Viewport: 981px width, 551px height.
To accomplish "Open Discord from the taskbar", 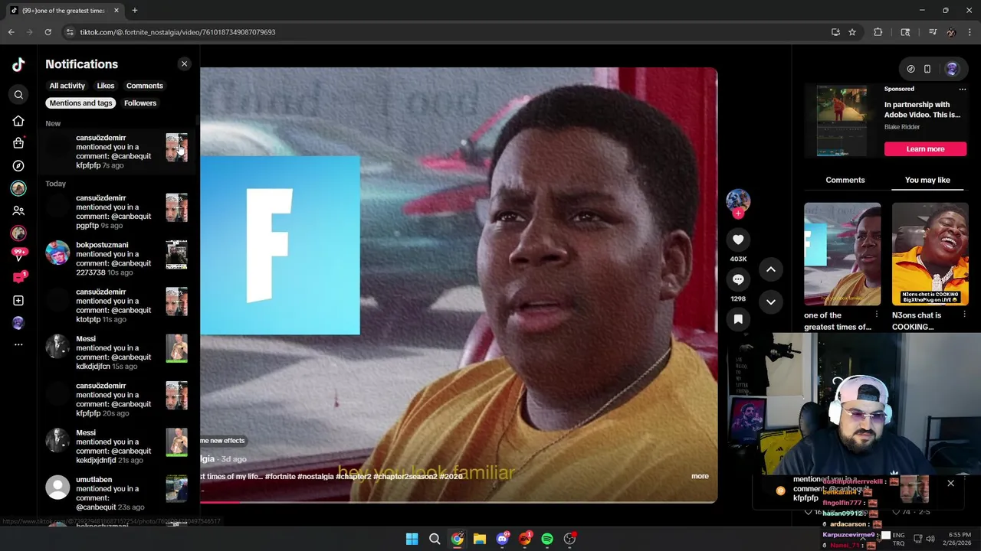I will (502, 539).
